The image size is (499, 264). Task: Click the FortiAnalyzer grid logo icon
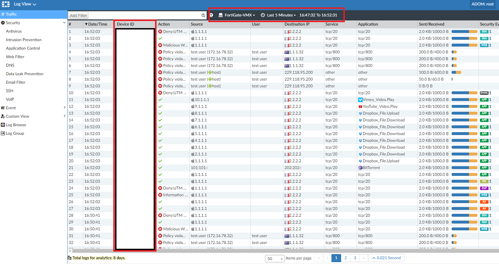(6, 4)
